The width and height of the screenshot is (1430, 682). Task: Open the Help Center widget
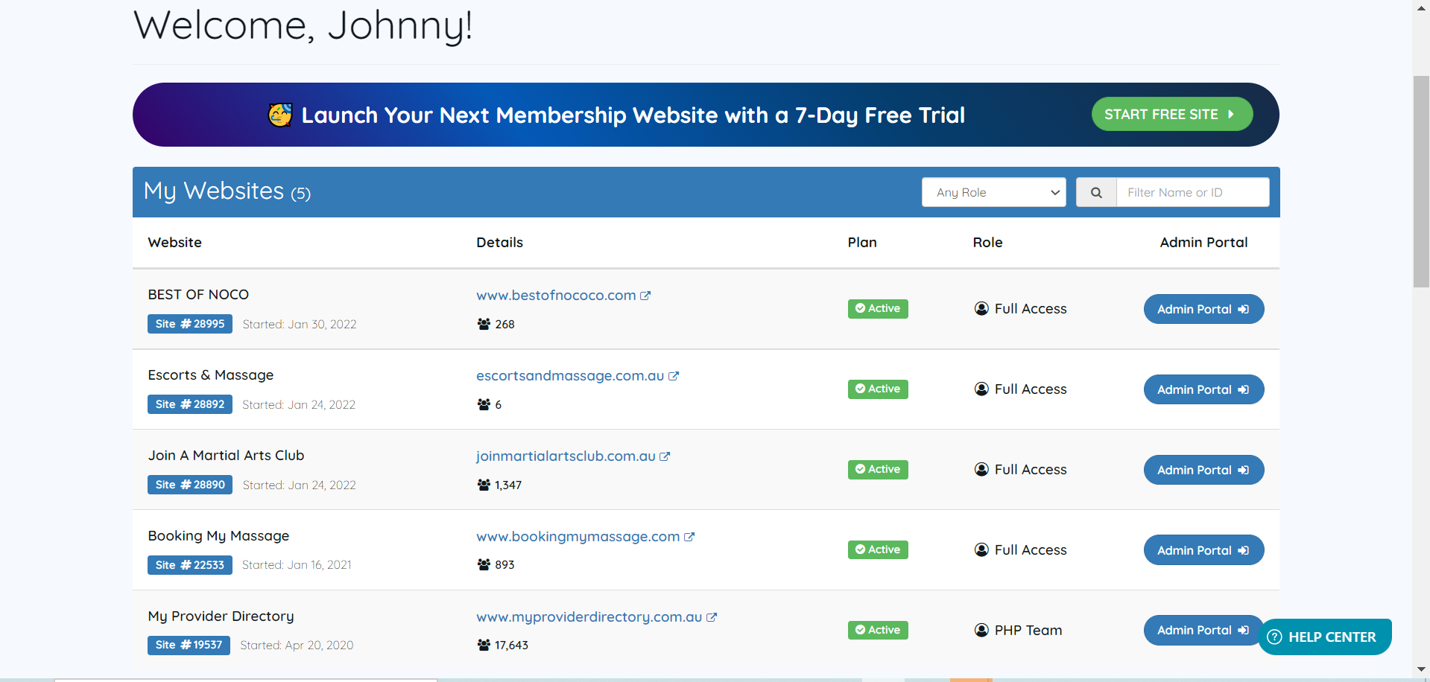[x=1324, y=637]
